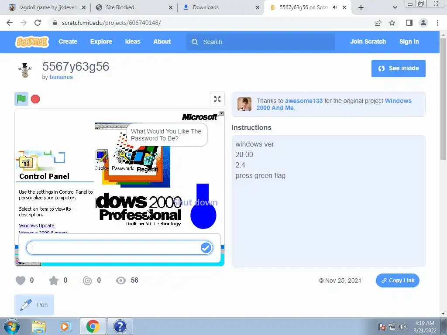447x335 pixels.
Task: Open the Chrome profile menu
Action: [x=423, y=23]
